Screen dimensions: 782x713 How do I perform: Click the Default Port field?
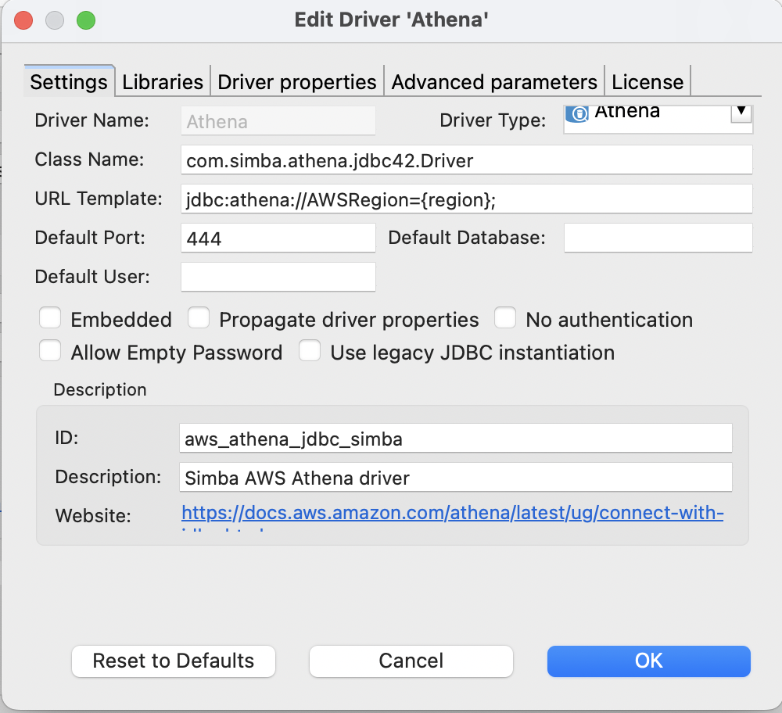tap(278, 238)
